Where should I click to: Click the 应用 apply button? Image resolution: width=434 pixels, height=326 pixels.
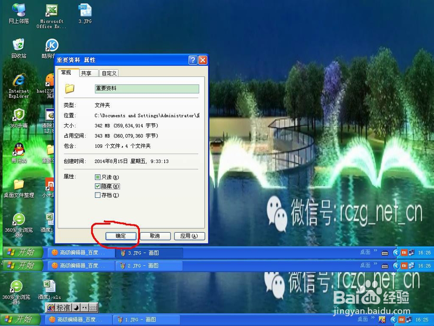[x=190, y=236]
